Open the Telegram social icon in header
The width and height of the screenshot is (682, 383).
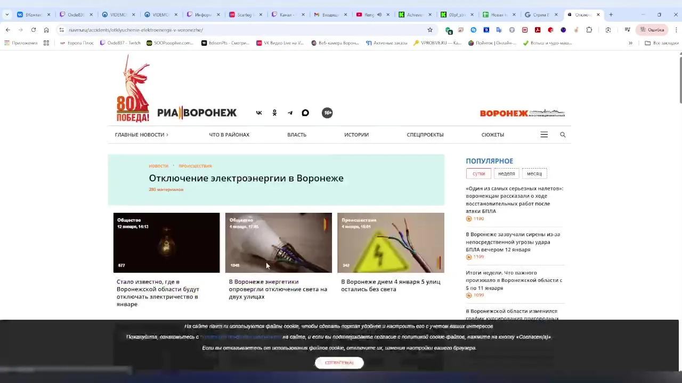click(290, 113)
